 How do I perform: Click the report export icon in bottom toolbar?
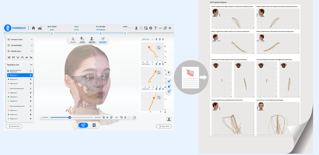tap(94, 125)
